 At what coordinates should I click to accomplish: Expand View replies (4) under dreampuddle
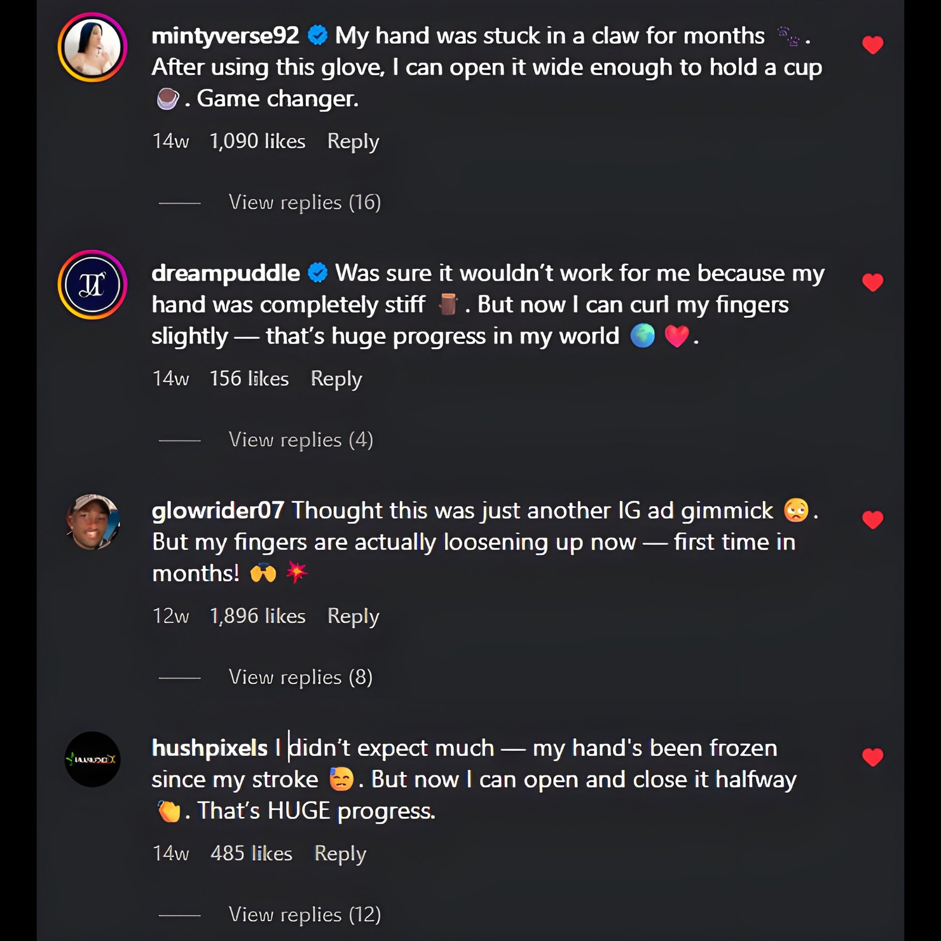300,440
